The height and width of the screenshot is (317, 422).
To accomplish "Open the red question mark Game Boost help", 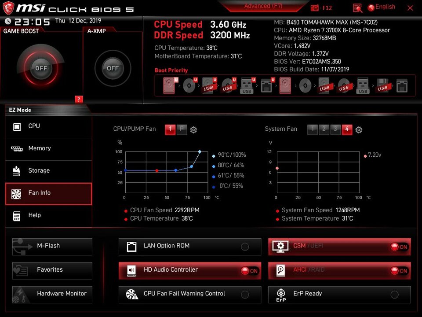I will (x=79, y=99).
